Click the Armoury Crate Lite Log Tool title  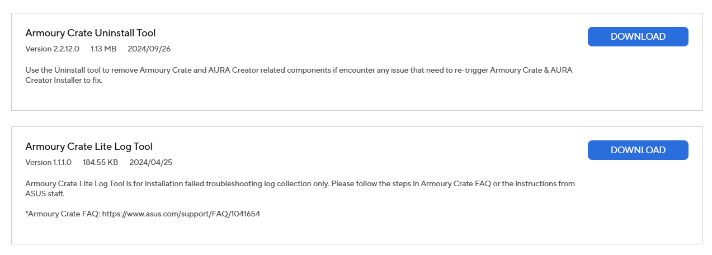(x=89, y=147)
